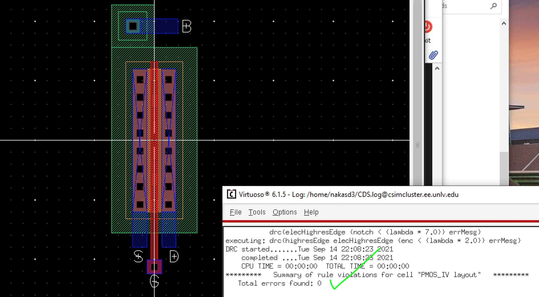Open the Tools menu in Log window
The image size is (539, 297).
pyautogui.click(x=257, y=212)
